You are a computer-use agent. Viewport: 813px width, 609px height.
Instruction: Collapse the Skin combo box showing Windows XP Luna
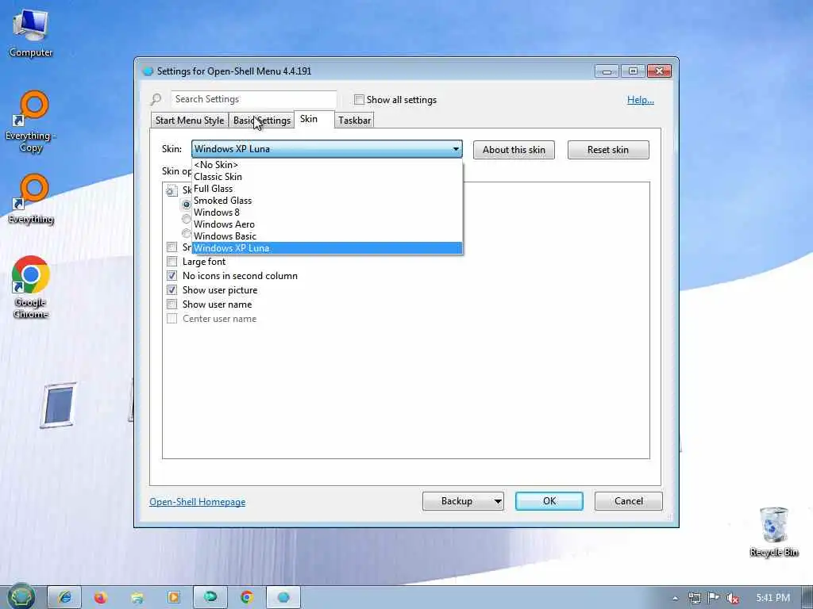click(326, 148)
